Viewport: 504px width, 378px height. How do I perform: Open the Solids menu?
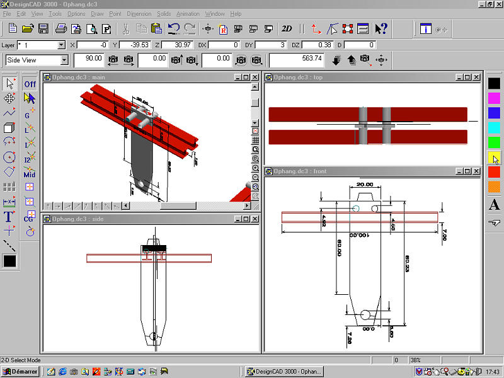point(163,13)
